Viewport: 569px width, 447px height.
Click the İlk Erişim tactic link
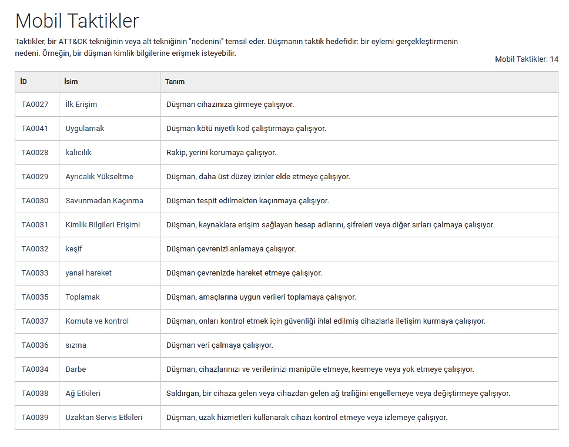point(81,105)
